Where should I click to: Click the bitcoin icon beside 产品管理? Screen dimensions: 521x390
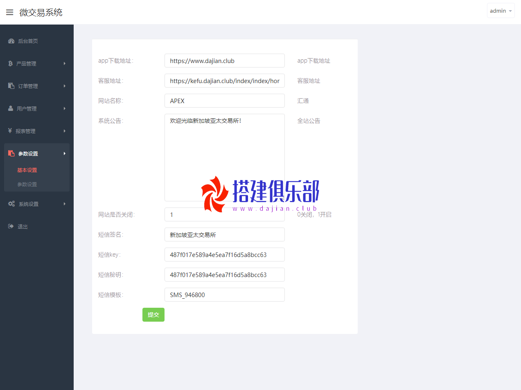click(x=10, y=63)
